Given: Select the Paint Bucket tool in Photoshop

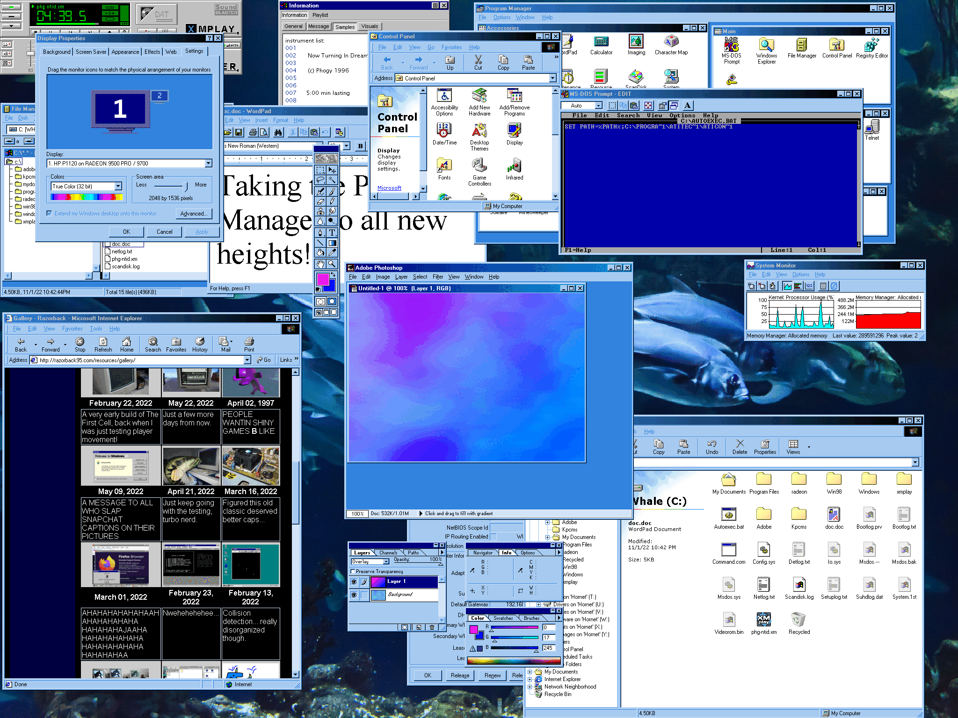Looking at the screenshot, I should [320, 253].
